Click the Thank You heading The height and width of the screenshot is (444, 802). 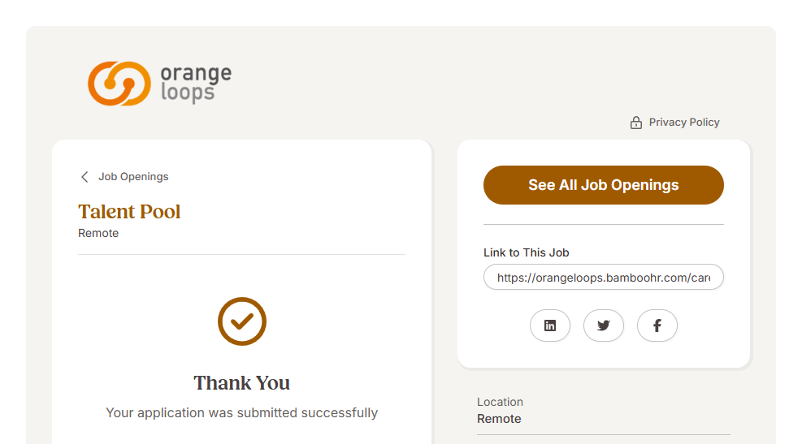(242, 383)
